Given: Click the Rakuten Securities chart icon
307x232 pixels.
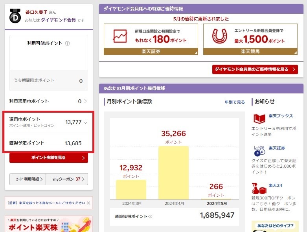Looking at the screenshot, I should [120, 36].
